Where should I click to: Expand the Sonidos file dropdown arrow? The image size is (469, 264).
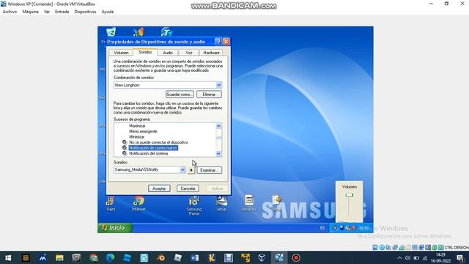point(182,169)
